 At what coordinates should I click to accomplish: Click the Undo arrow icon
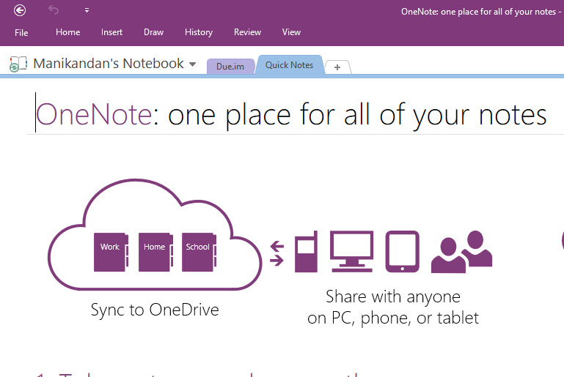54,10
